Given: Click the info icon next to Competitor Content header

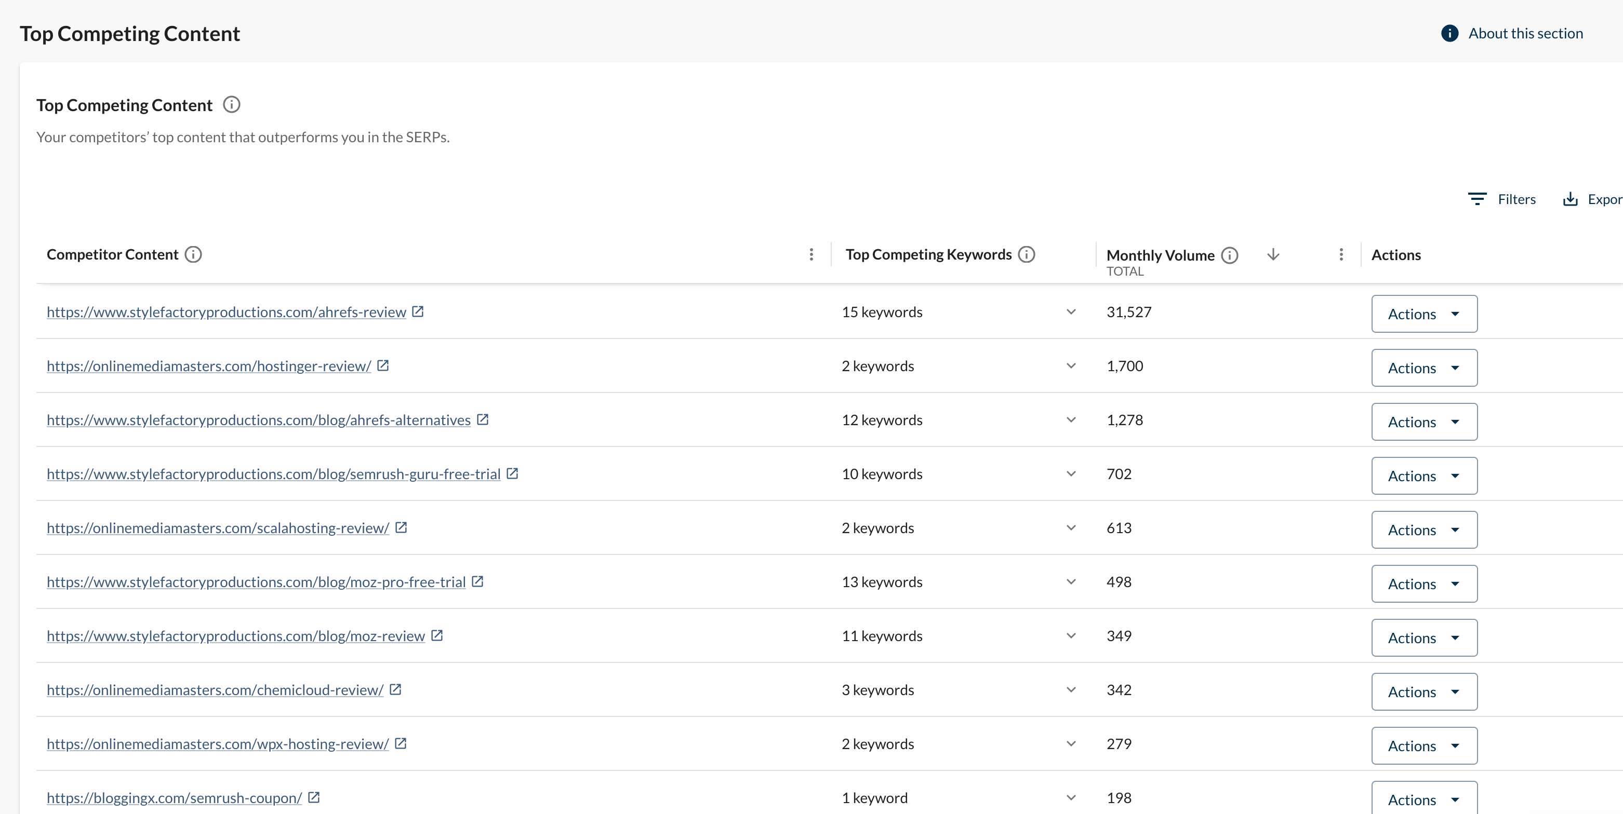Looking at the screenshot, I should coord(193,254).
